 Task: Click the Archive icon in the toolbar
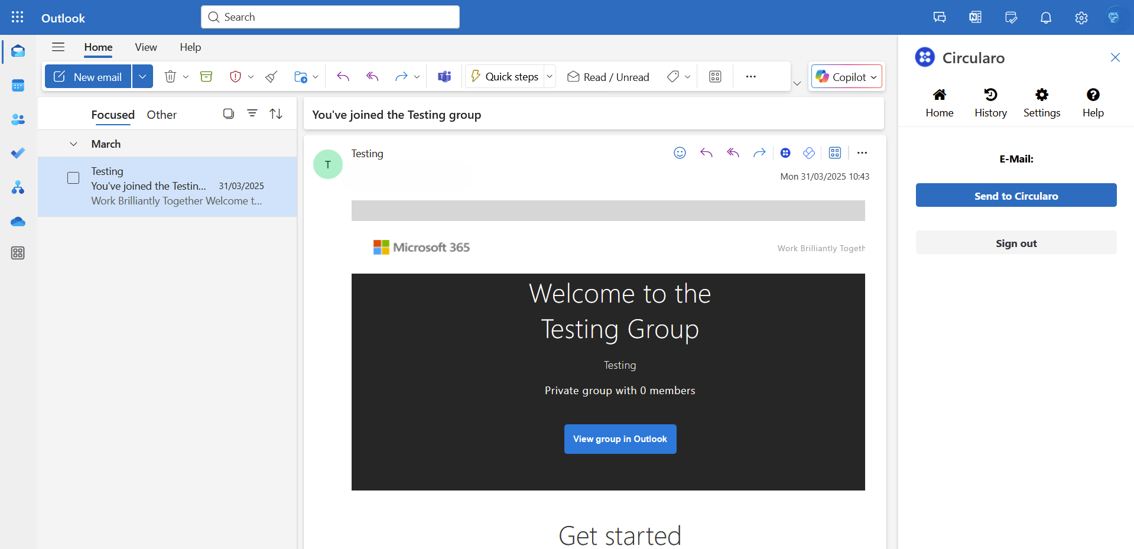tap(206, 76)
